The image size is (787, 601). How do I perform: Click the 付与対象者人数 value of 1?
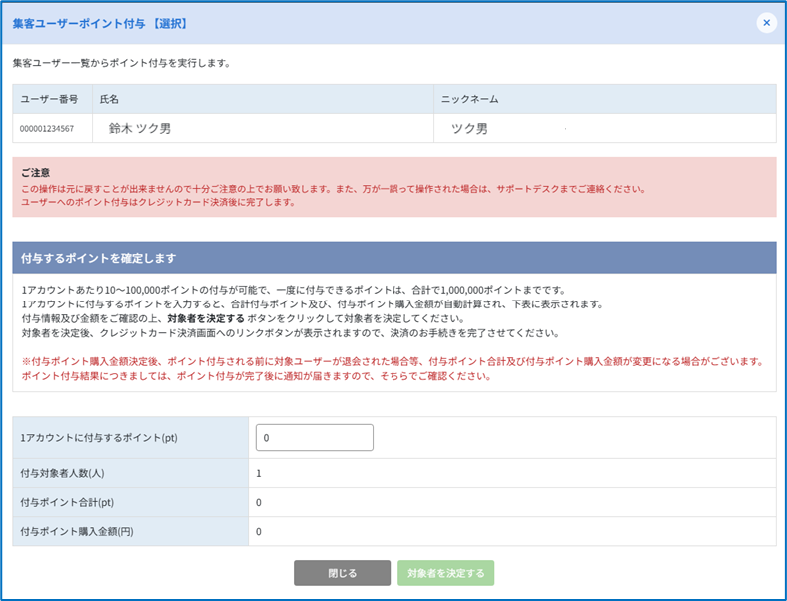click(x=259, y=474)
